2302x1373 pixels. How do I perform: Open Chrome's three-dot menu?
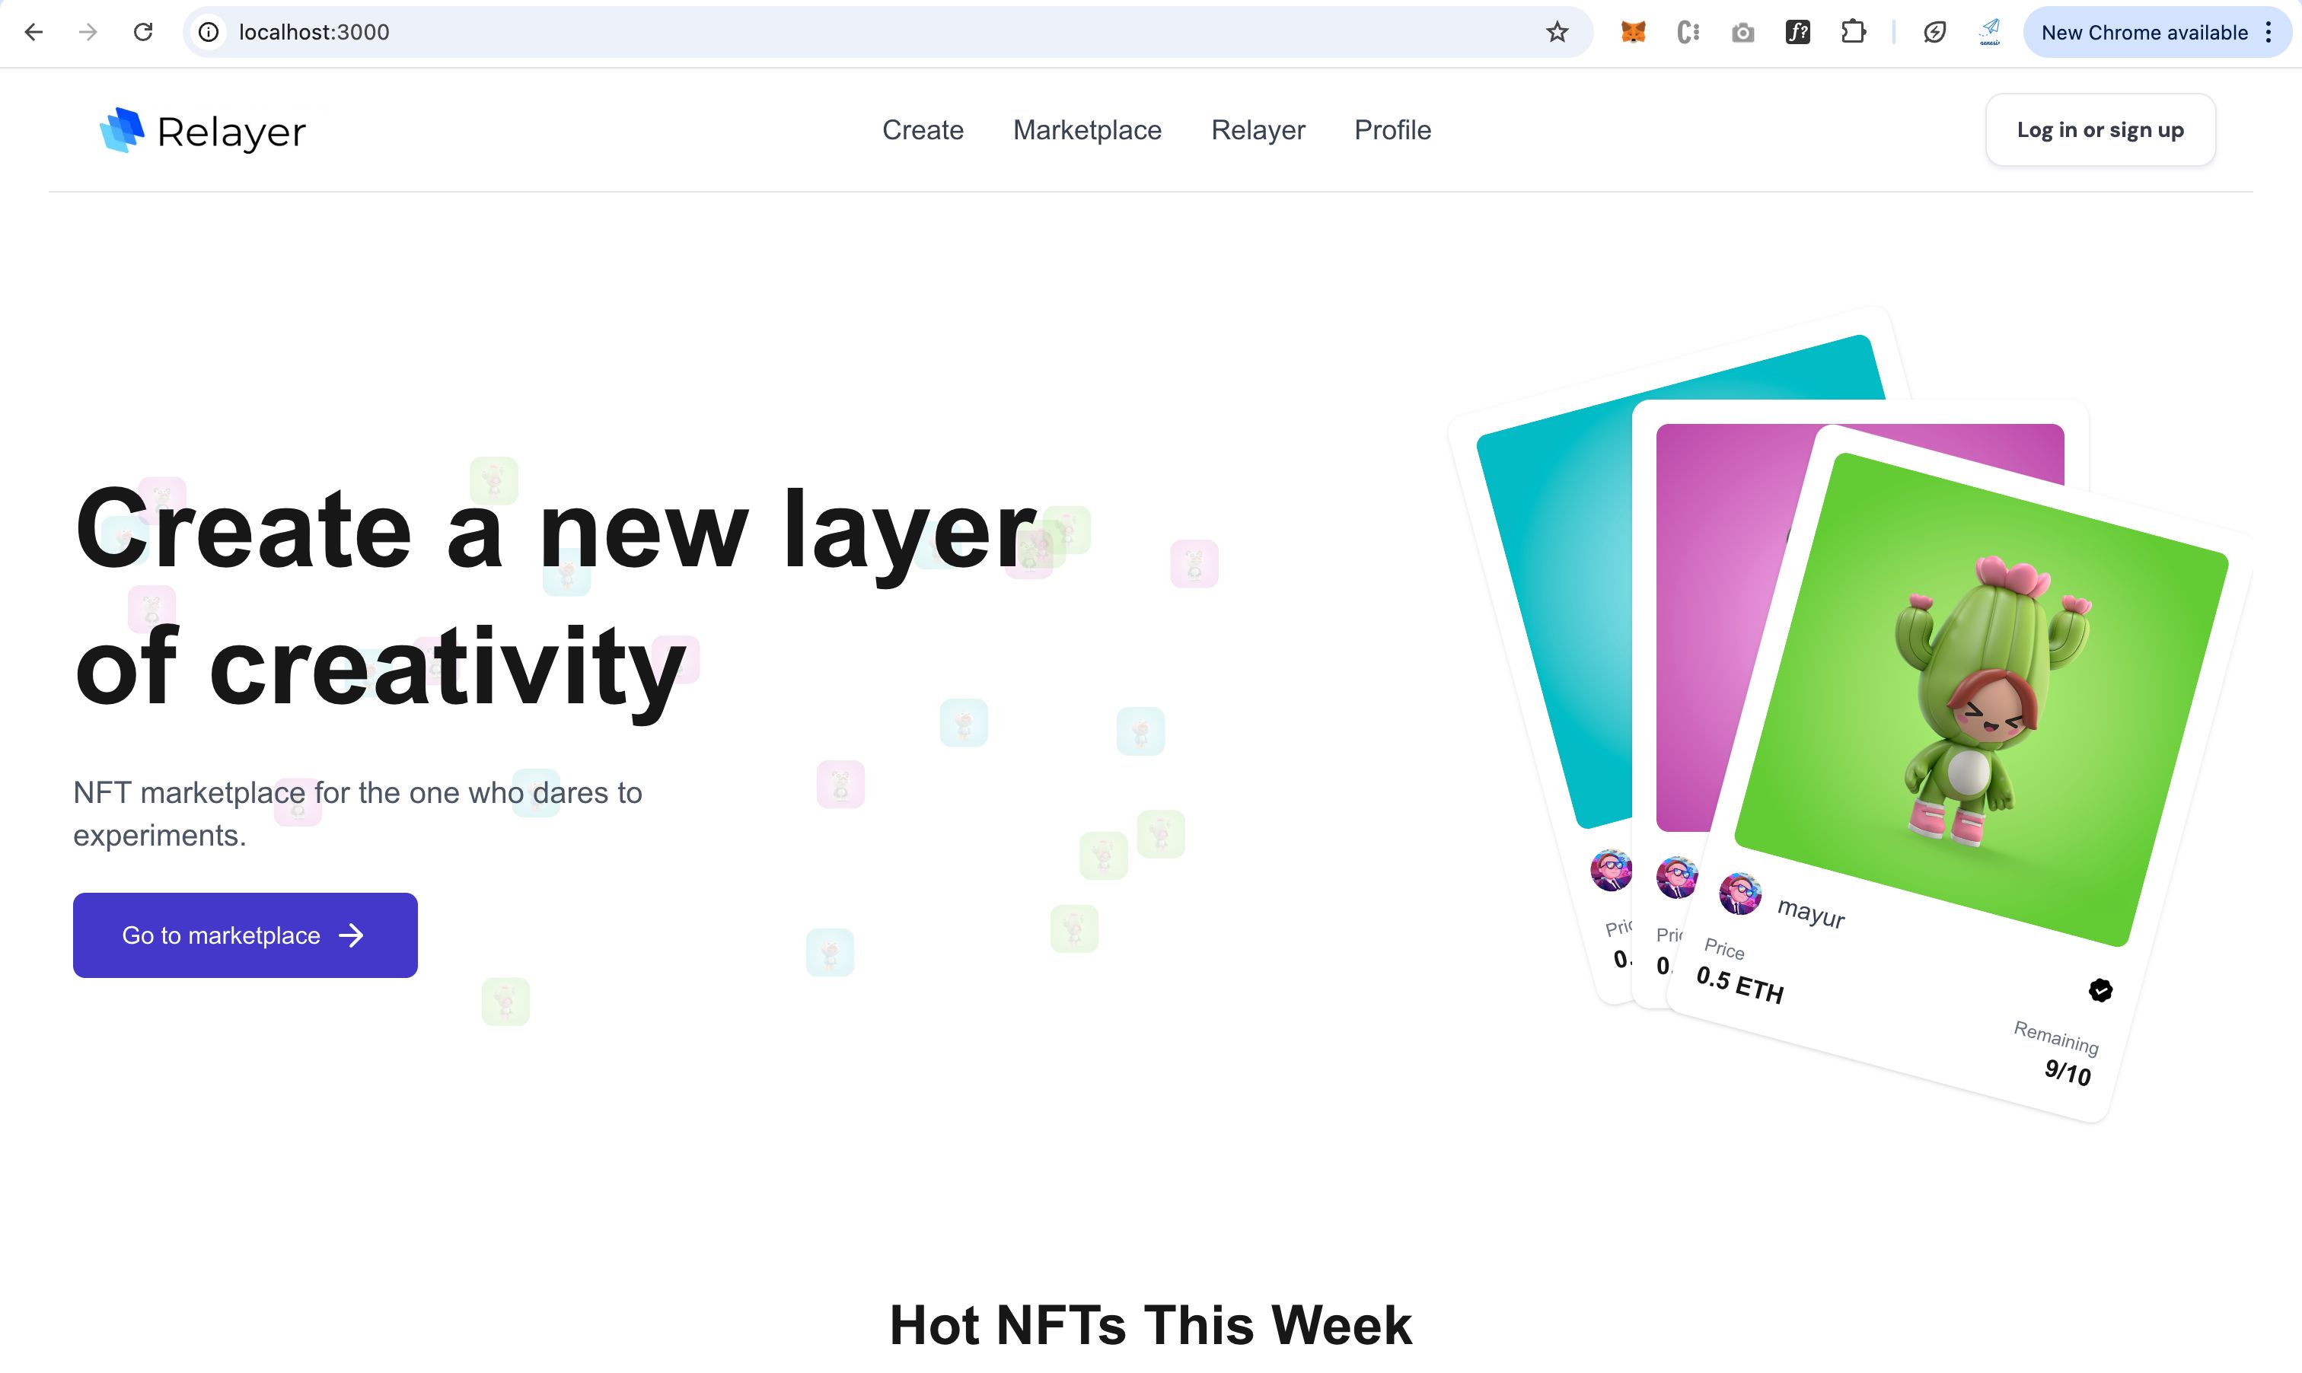[2269, 33]
